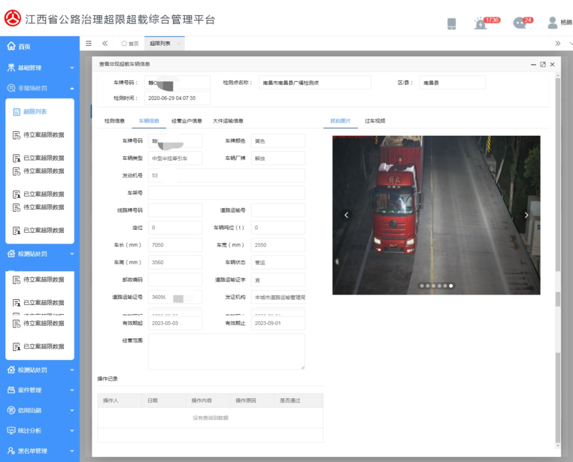The width and height of the screenshot is (573, 462).
Task: Click the mobile device icon in header
Action: click(452, 24)
